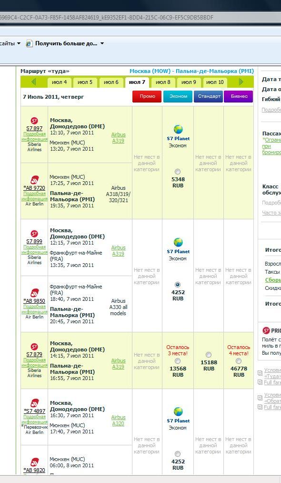The width and height of the screenshot is (281, 483).
Task: Select the 5348 RUB economy fare radio button
Action: click(x=177, y=172)
